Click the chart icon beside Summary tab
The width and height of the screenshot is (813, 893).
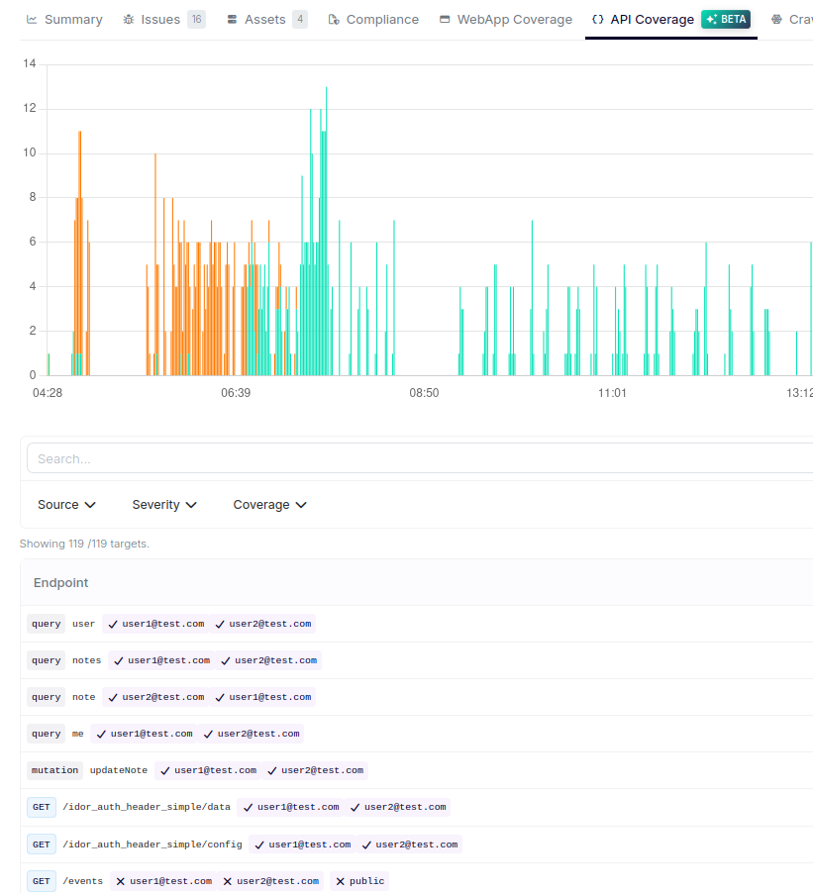[29, 19]
